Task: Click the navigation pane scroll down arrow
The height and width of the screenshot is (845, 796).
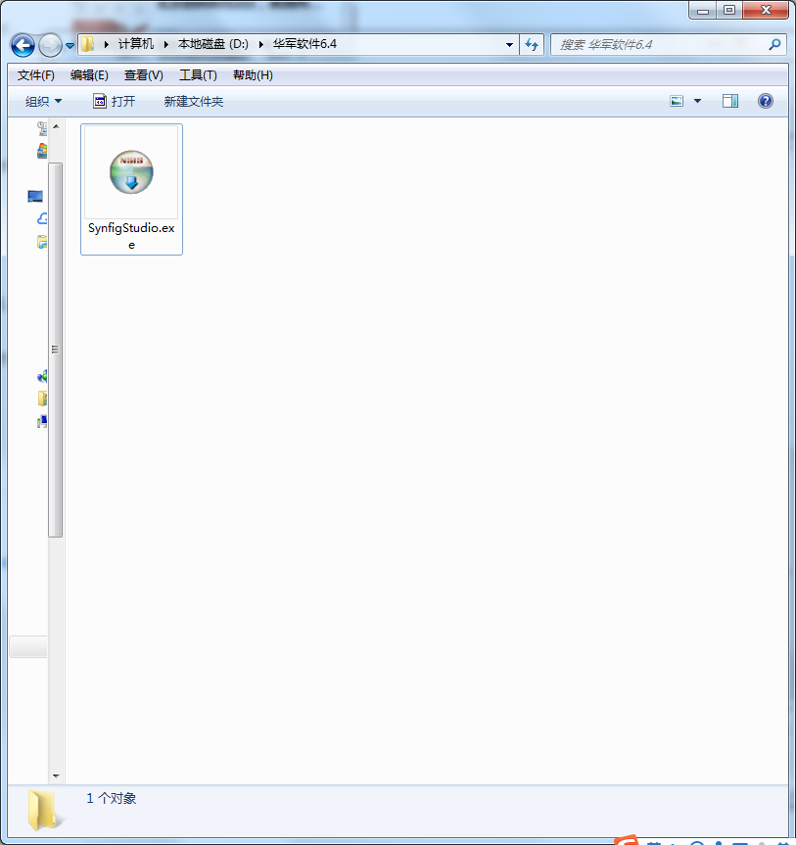Action: click(56, 776)
